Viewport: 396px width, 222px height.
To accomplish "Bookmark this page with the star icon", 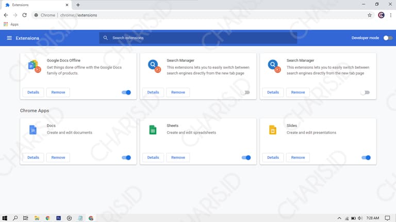I will [370, 15].
